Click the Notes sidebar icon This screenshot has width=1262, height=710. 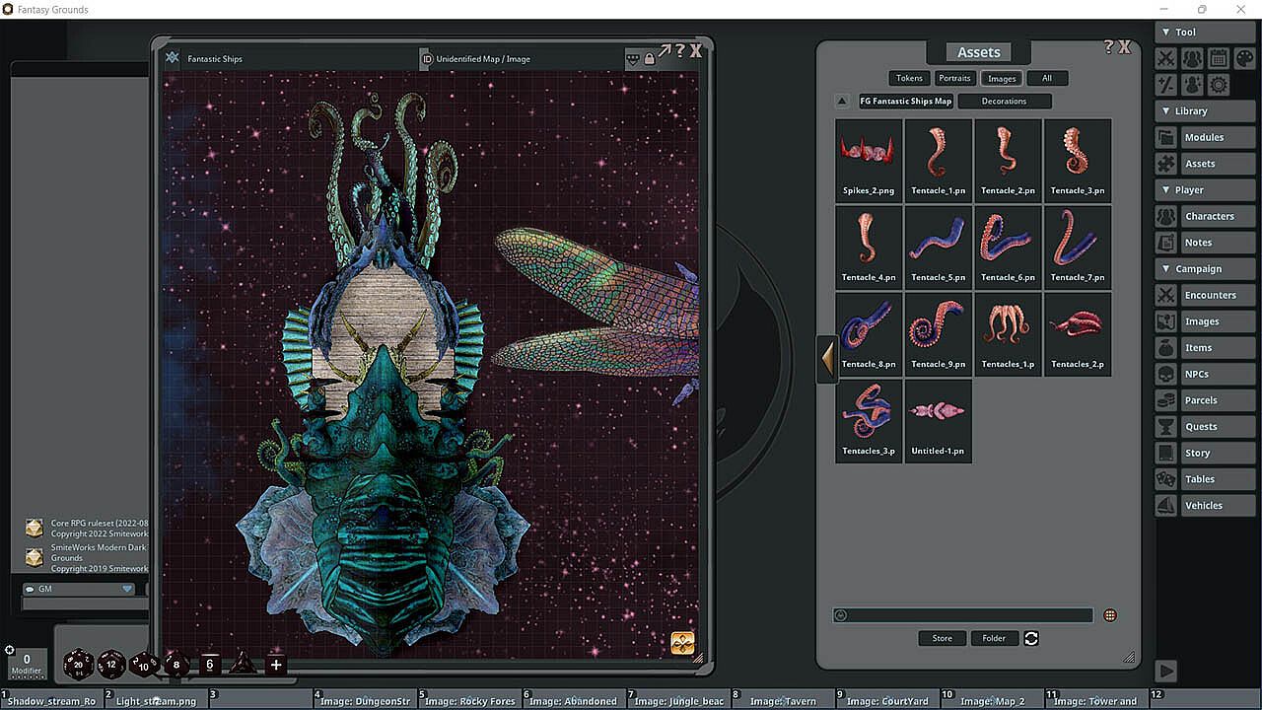[1166, 243]
